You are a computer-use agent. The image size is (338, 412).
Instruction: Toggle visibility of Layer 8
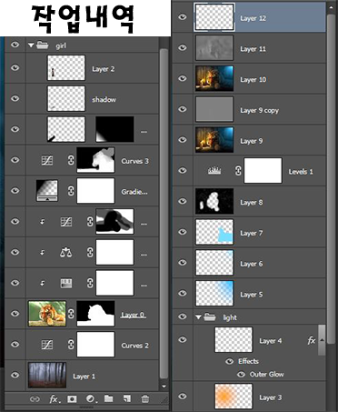[183, 201]
